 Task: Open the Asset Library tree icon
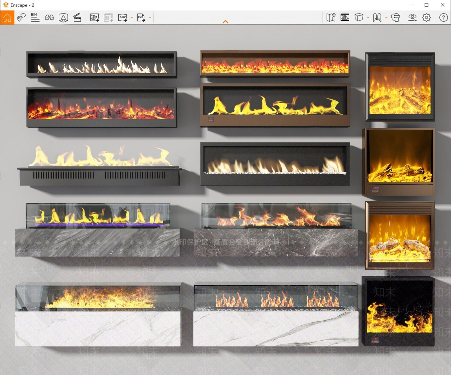(63, 17)
